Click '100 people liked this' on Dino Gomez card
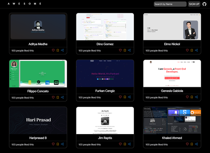 [x=89, y=51]
